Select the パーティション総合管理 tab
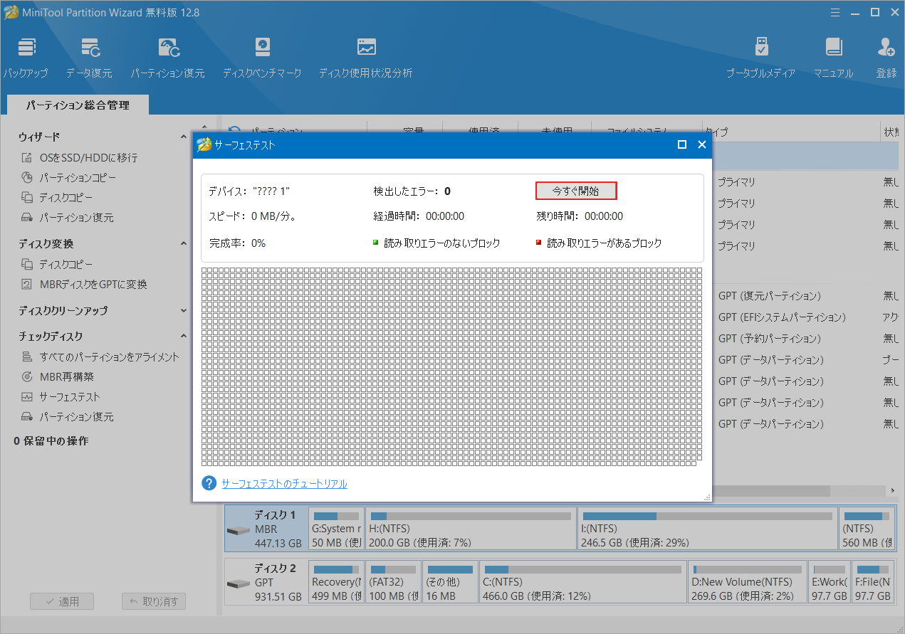This screenshot has width=905, height=634. [78, 105]
